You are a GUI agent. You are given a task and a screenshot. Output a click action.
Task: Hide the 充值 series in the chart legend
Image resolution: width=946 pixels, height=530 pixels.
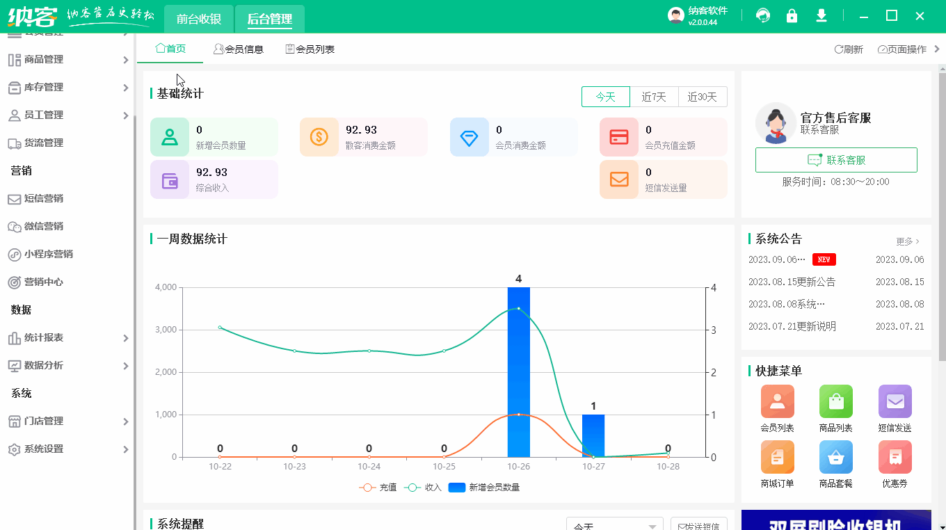coord(378,487)
